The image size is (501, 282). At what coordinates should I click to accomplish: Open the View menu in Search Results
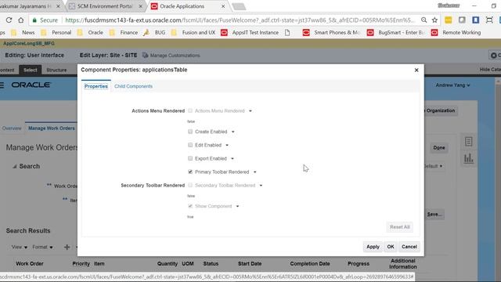pyautogui.click(x=19, y=247)
